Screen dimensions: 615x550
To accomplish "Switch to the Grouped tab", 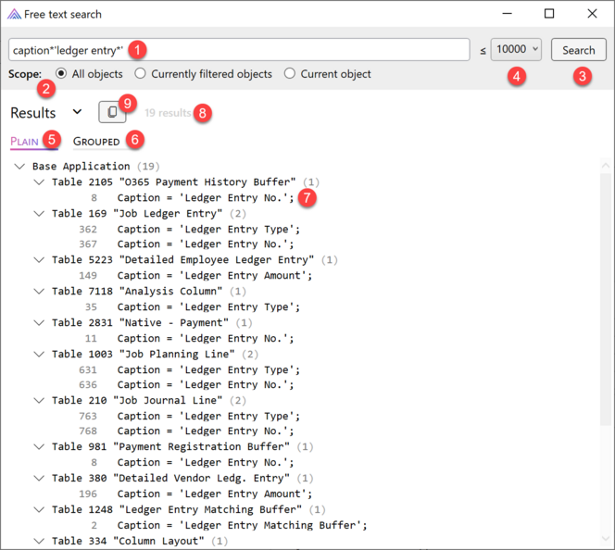I will click(x=96, y=142).
